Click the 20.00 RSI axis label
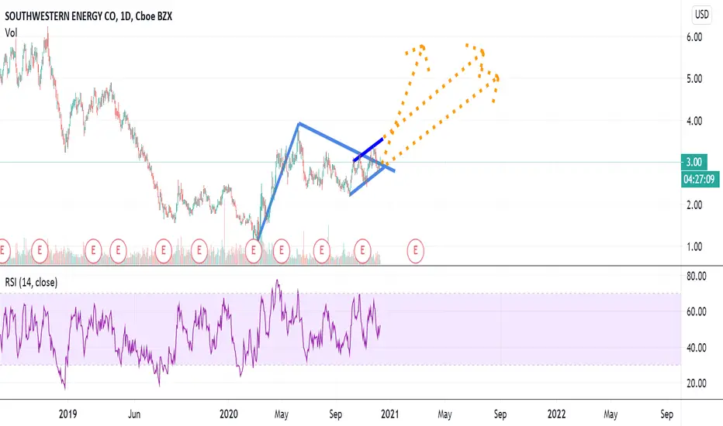 coord(696,383)
